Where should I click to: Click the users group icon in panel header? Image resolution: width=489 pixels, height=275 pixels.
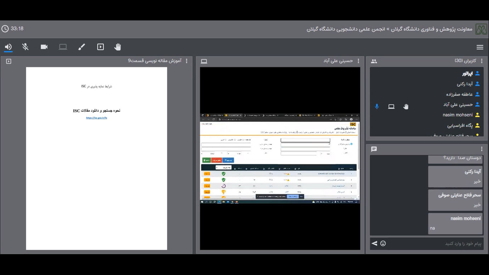374,61
